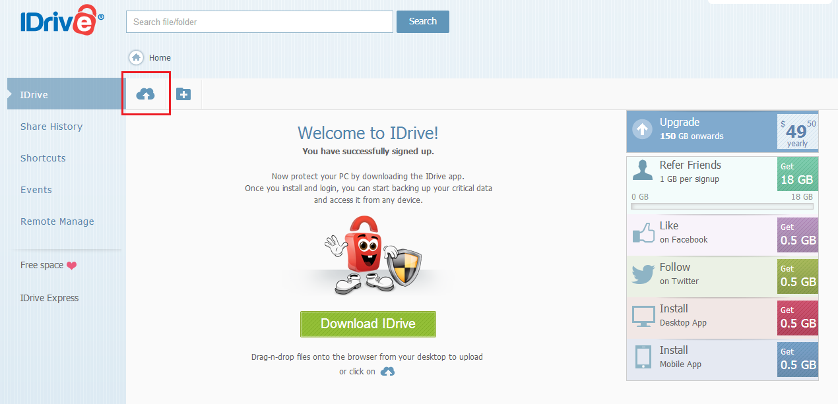The image size is (838, 404).
Task: Click the mobile phone icon
Action: pos(643,357)
